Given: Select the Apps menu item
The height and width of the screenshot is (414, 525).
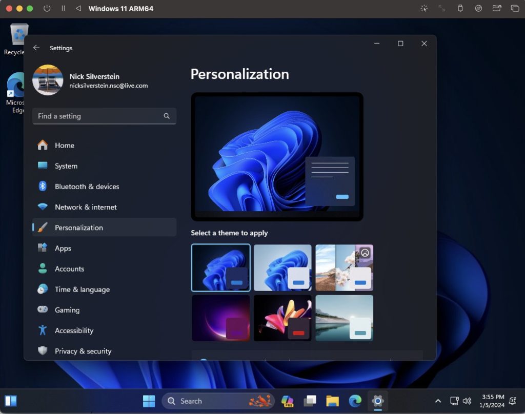Looking at the screenshot, I should point(63,249).
